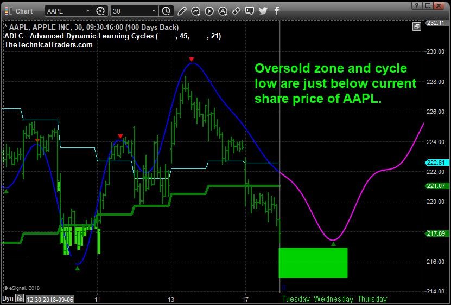The height and width of the screenshot is (305, 451).
Task: Click the green cycle-low triangle near 216
Action: tap(77, 268)
